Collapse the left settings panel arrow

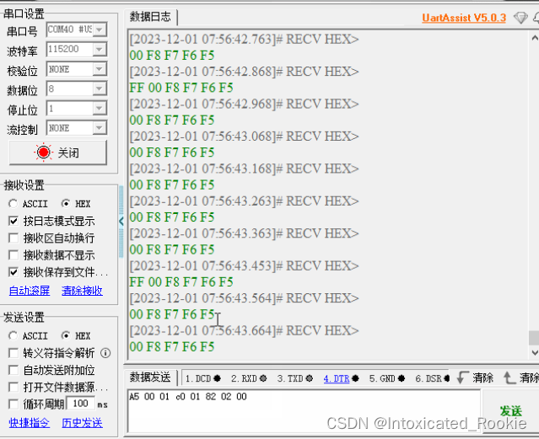point(121,222)
